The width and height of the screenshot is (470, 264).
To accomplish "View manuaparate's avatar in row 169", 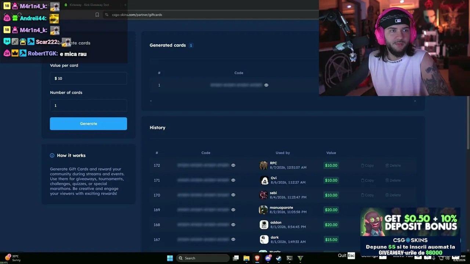I will coord(263,210).
